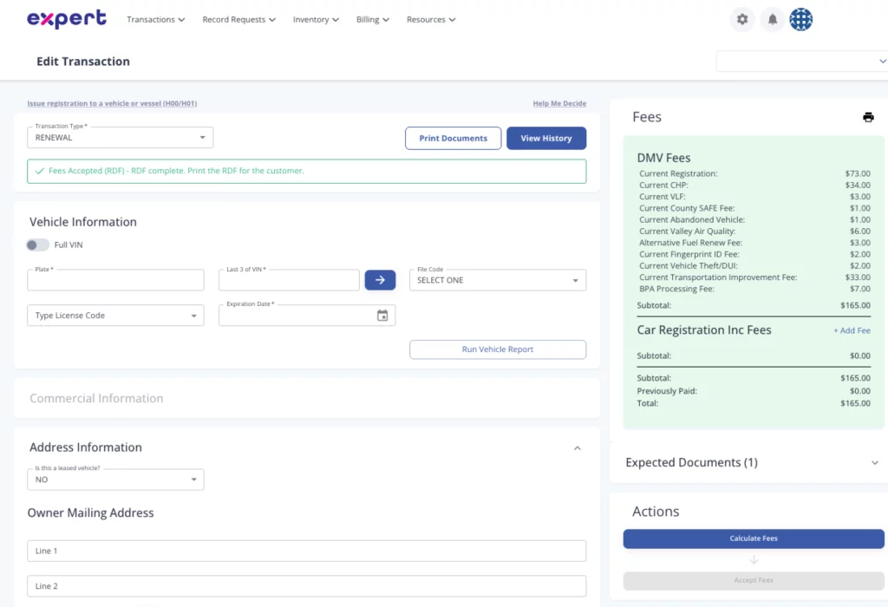The height and width of the screenshot is (607, 888).
Task: Expand the Expected Documents section
Action: [874, 462]
